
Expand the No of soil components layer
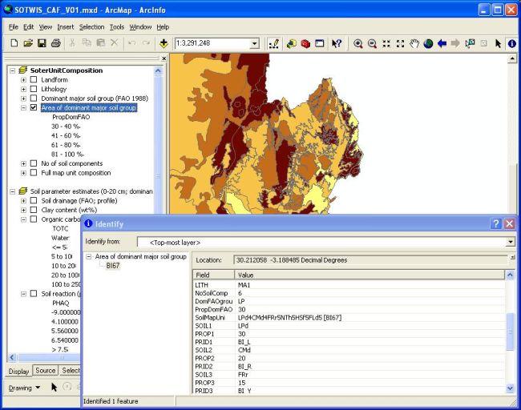(x=23, y=163)
